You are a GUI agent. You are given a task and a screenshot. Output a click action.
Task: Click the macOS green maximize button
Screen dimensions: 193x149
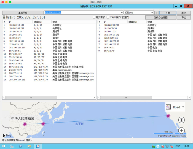point(10,2)
